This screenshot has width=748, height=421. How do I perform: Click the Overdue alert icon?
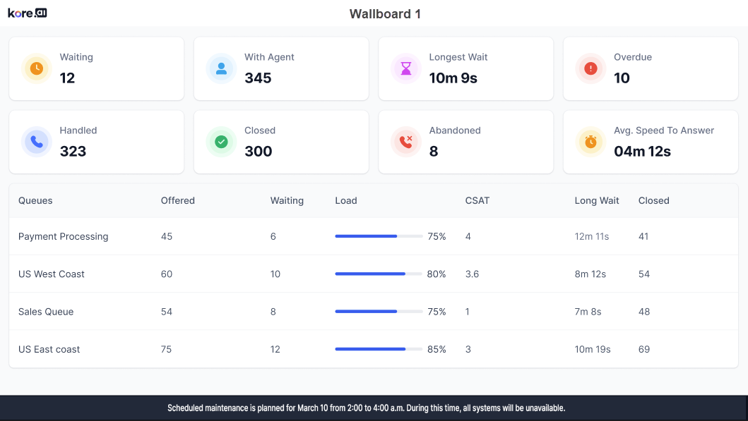(590, 68)
